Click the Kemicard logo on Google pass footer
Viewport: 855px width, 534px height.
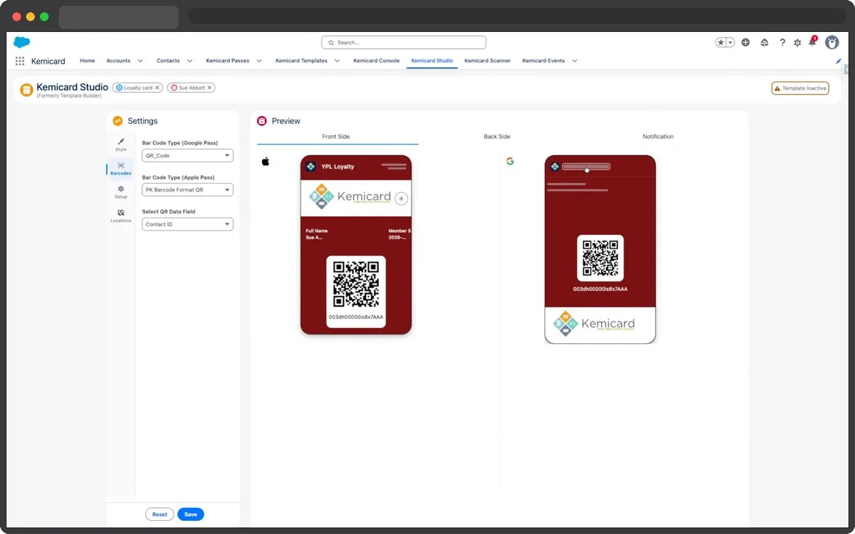click(594, 324)
